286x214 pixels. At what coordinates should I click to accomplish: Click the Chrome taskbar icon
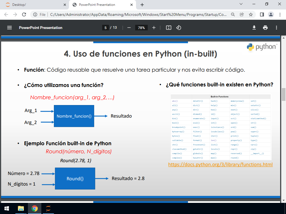[34, 208]
